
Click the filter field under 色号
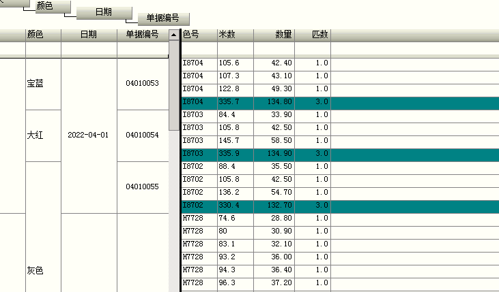click(x=199, y=48)
